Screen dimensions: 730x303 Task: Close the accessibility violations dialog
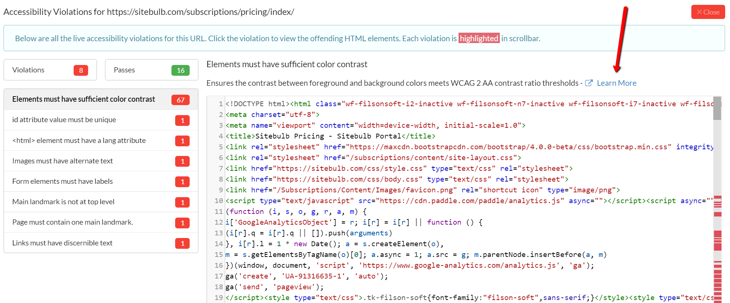(708, 12)
